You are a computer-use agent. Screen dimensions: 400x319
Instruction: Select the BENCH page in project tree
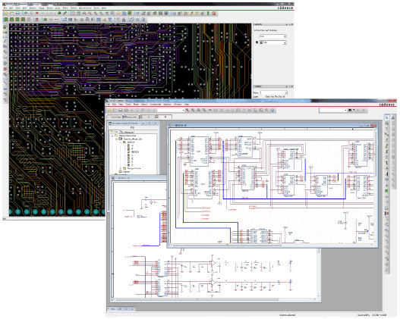click(x=135, y=152)
